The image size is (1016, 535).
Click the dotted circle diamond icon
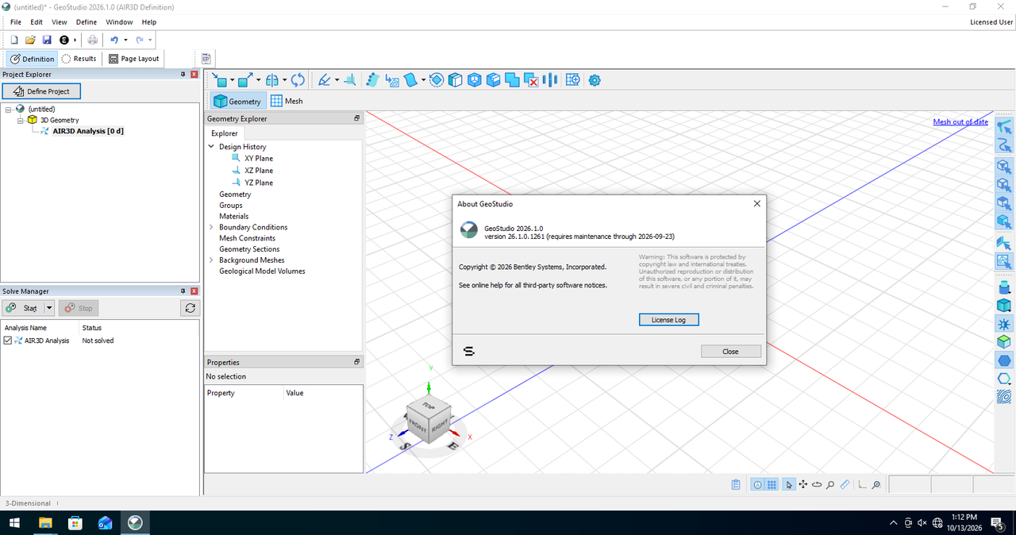pos(436,79)
